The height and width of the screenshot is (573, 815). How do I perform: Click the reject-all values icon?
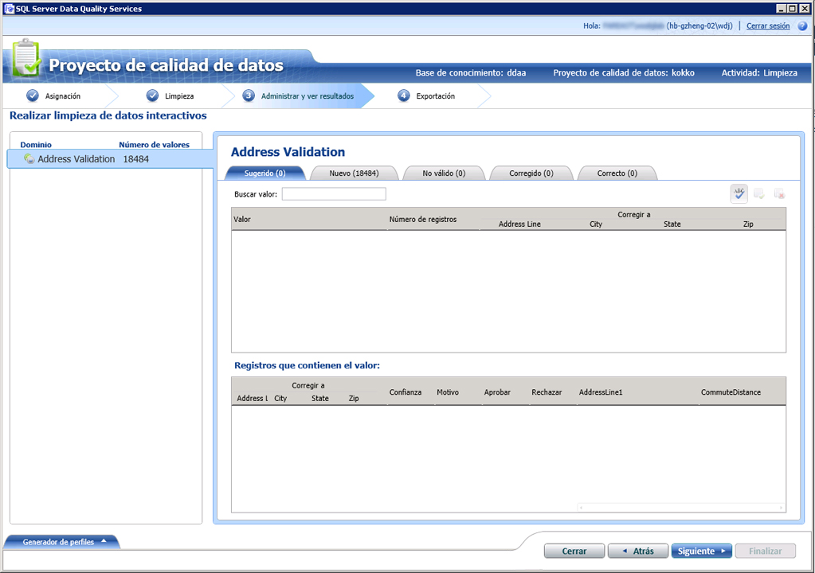pyautogui.click(x=778, y=193)
